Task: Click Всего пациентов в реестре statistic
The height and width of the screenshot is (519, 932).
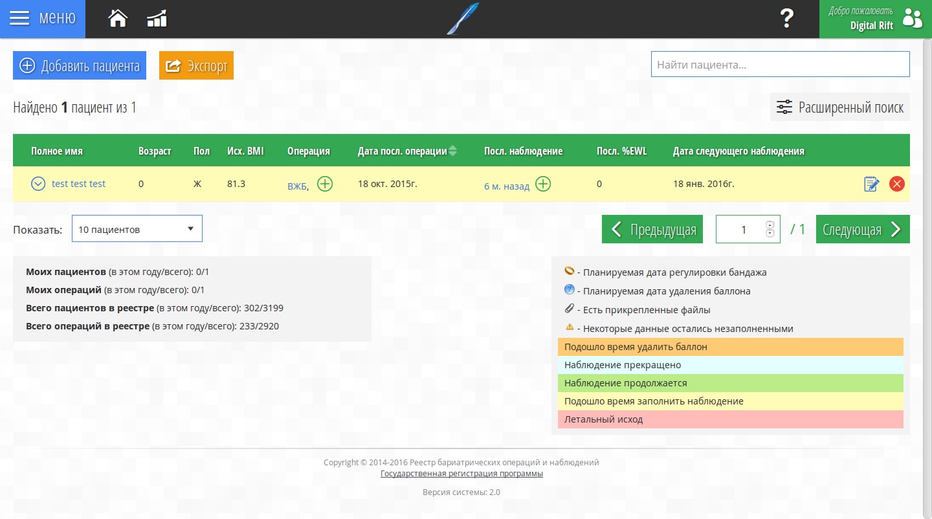Action: tap(155, 308)
